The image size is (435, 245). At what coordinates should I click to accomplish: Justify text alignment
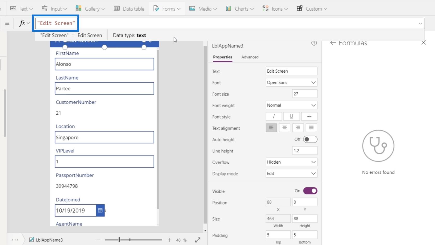point(311,128)
